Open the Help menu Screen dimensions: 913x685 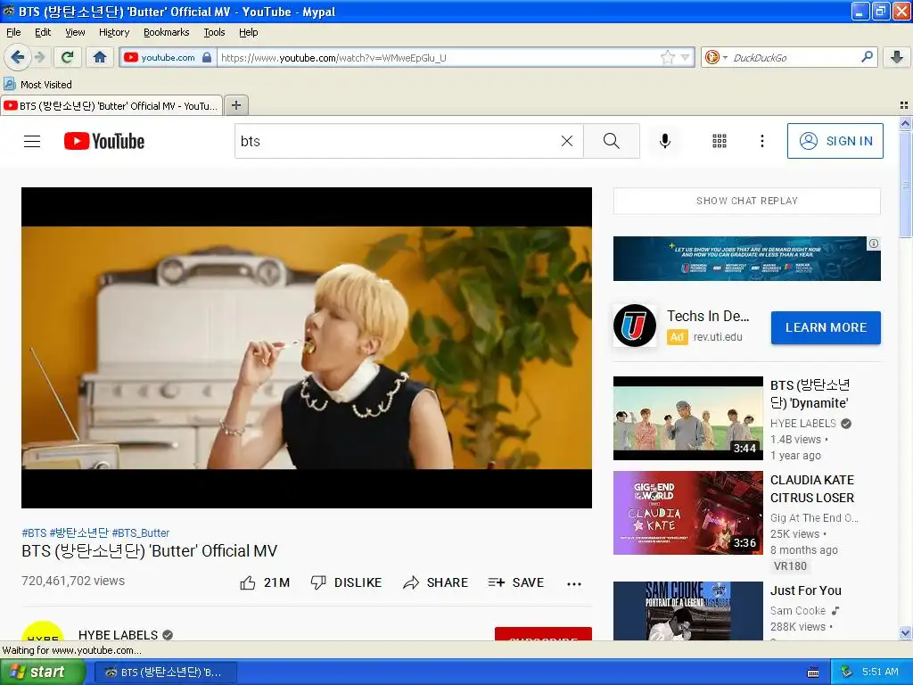point(248,33)
